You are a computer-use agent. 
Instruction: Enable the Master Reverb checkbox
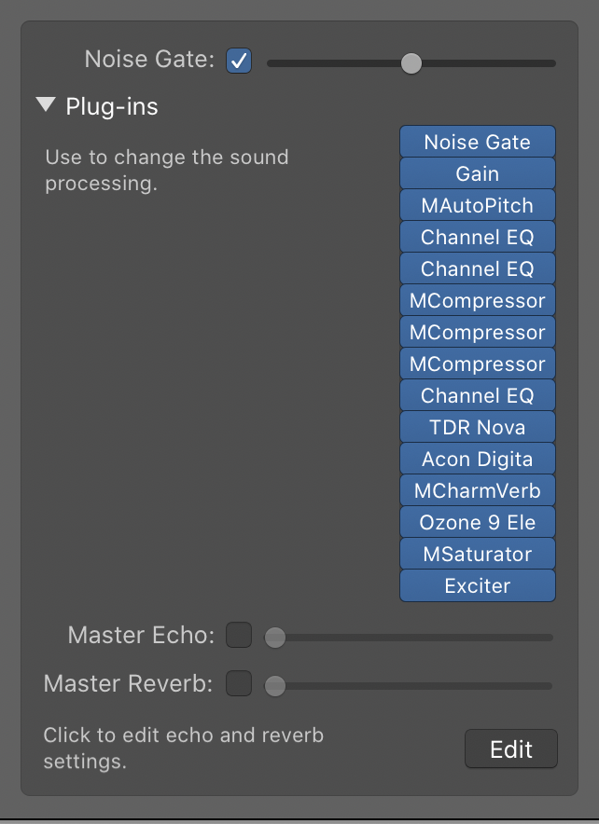(239, 684)
